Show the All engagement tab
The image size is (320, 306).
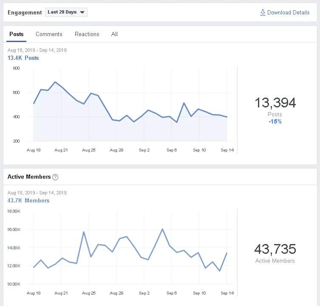[x=114, y=34]
